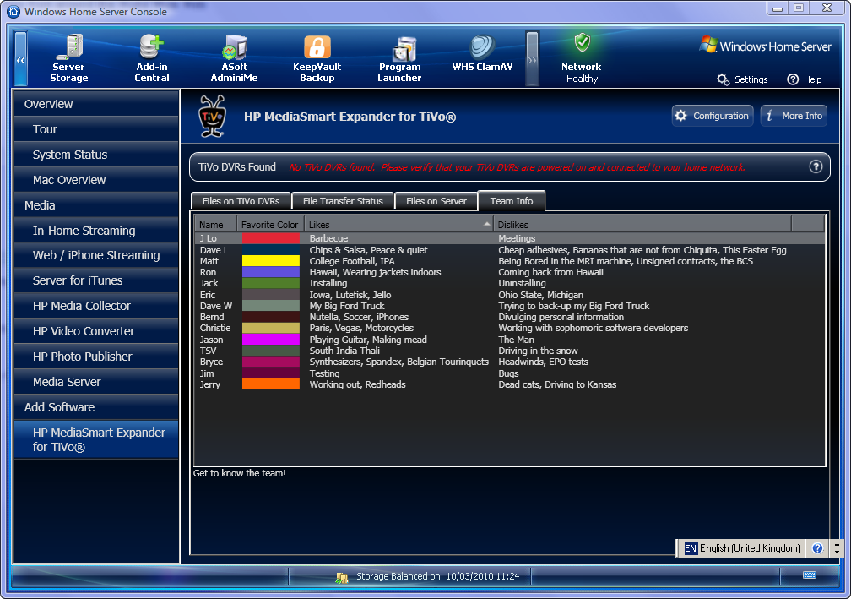
Task: Switch to Files on Server tab
Action: [436, 201]
